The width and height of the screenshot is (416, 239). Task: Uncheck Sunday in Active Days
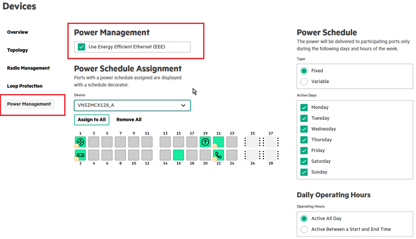coord(304,172)
